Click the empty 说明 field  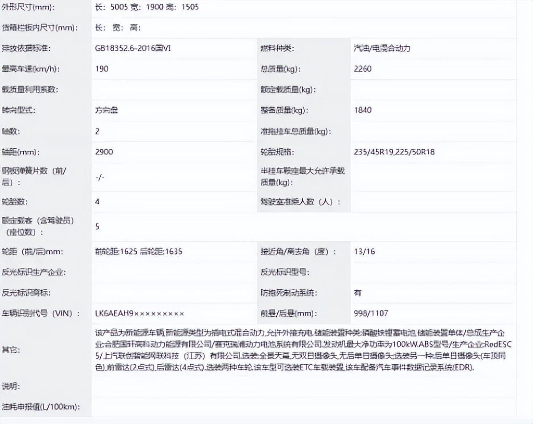click(303, 386)
